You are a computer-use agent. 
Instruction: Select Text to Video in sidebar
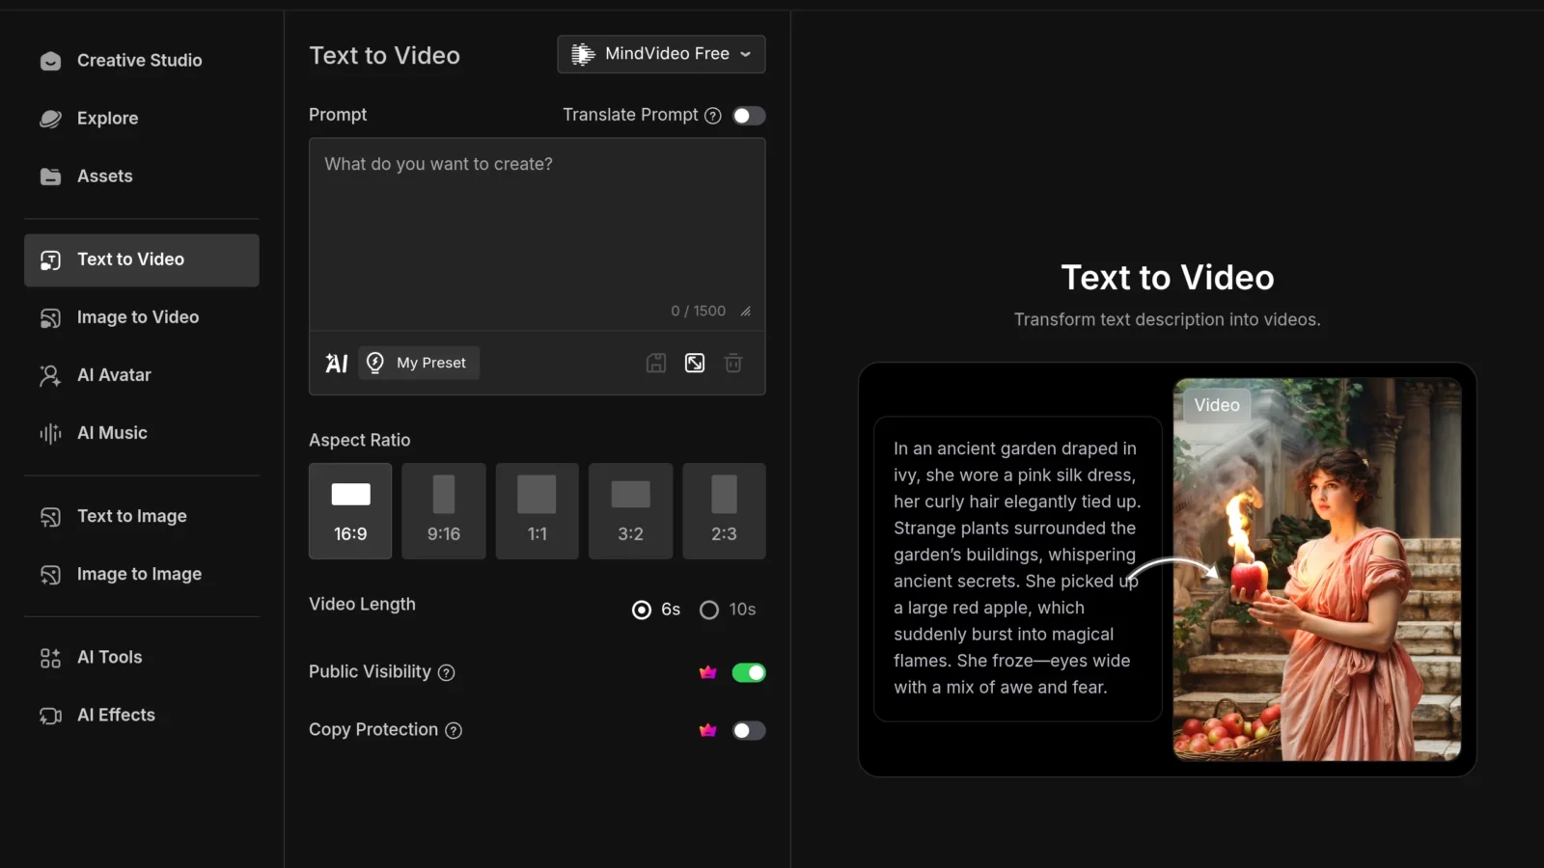141,260
